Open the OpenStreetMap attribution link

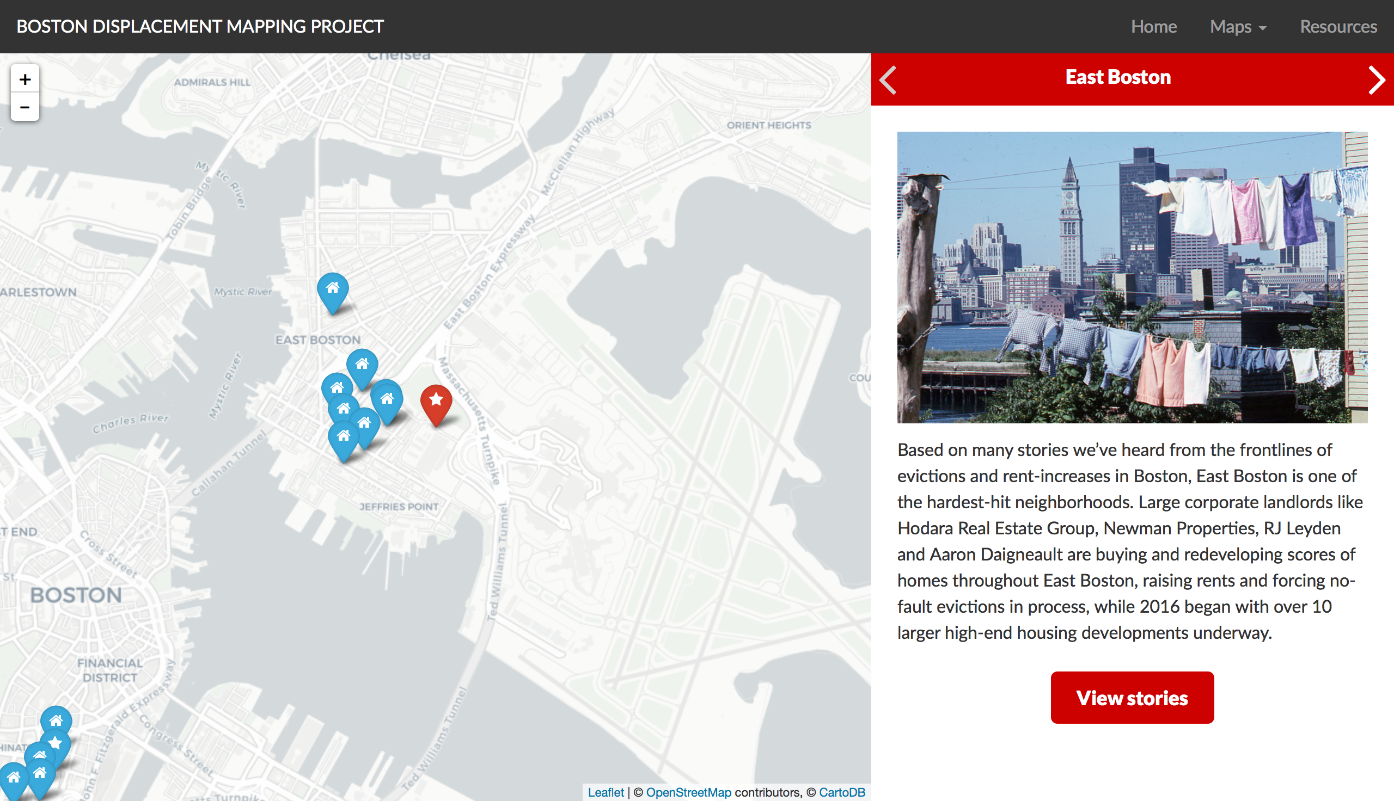[x=688, y=792]
